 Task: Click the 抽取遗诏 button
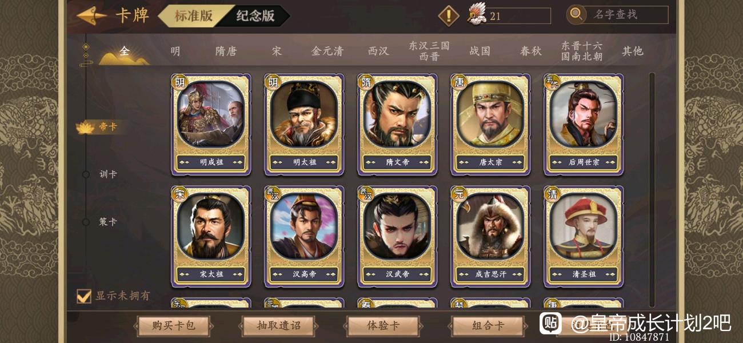click(278, 326)
